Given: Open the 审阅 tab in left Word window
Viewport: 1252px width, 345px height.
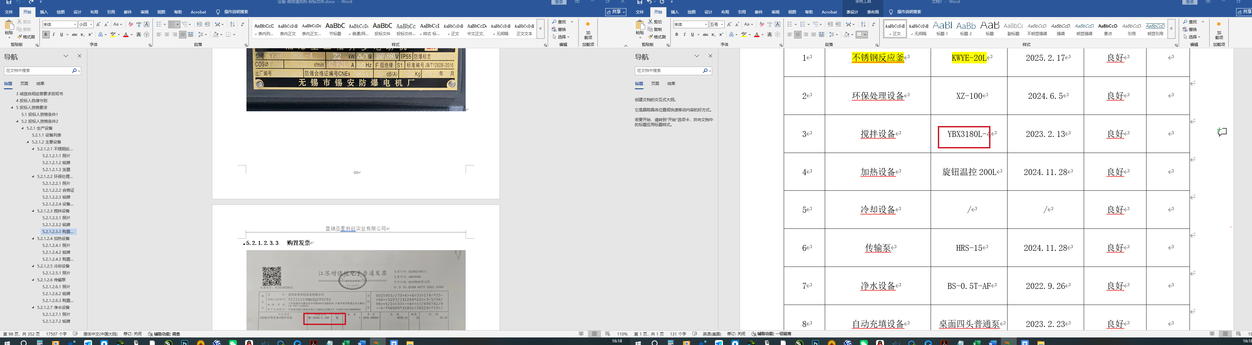Looking at the screenshot, I should coord(144,11).
